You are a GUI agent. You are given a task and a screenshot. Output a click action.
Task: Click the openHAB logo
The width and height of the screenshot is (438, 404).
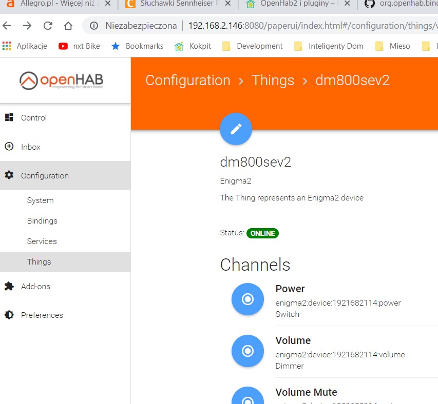click(x=62, y=80)
